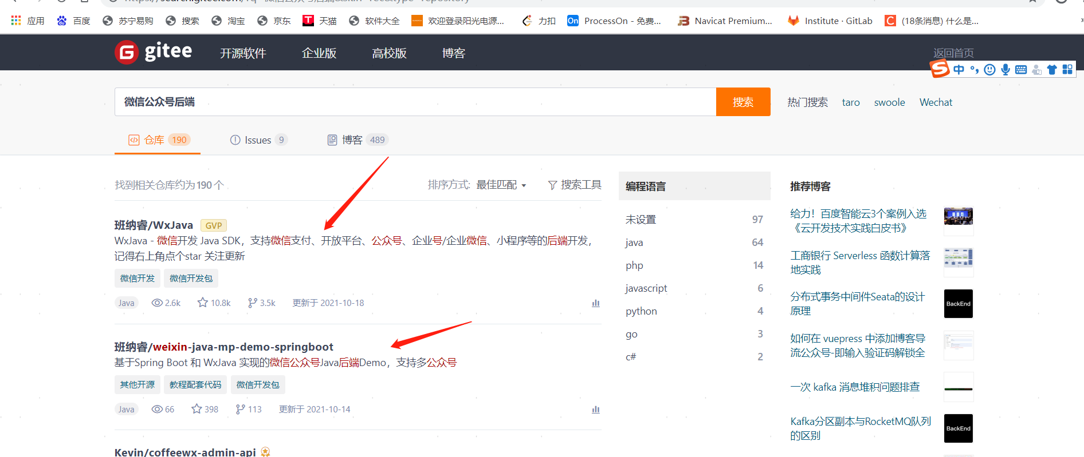Click the orange 搜索 button
Image resolution: width=1084 pixels, height=457 pixels.
[x=743, y=102]
